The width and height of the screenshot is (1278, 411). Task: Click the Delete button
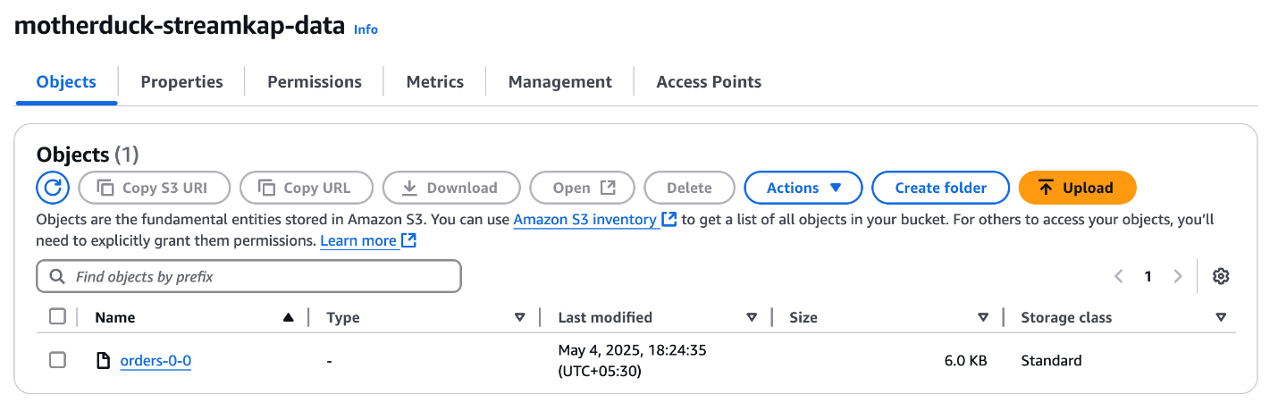pyautogui.click(x=689, y=188)
